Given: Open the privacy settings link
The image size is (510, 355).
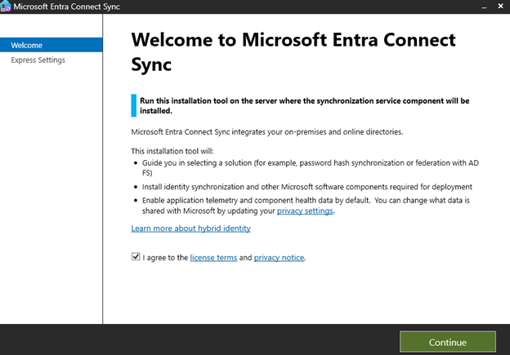Looking at the screenshot, I should (x=305, y=211).
